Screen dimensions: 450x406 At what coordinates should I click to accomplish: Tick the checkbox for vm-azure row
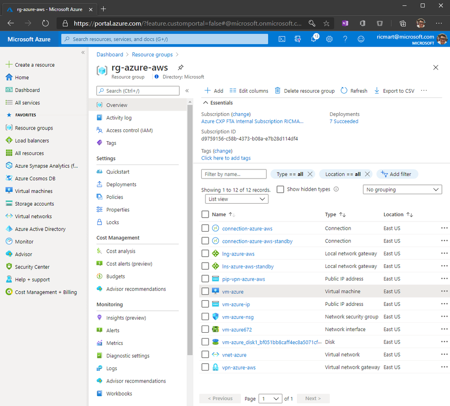(205, 291)
